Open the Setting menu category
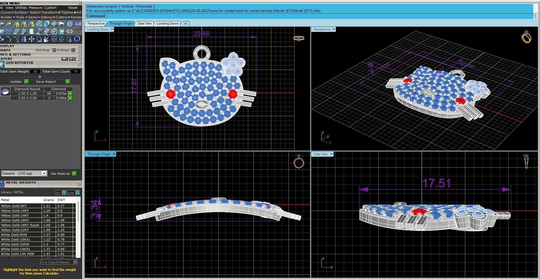The height and width of the screenshot is (279, 540). [x=46, y=17]
